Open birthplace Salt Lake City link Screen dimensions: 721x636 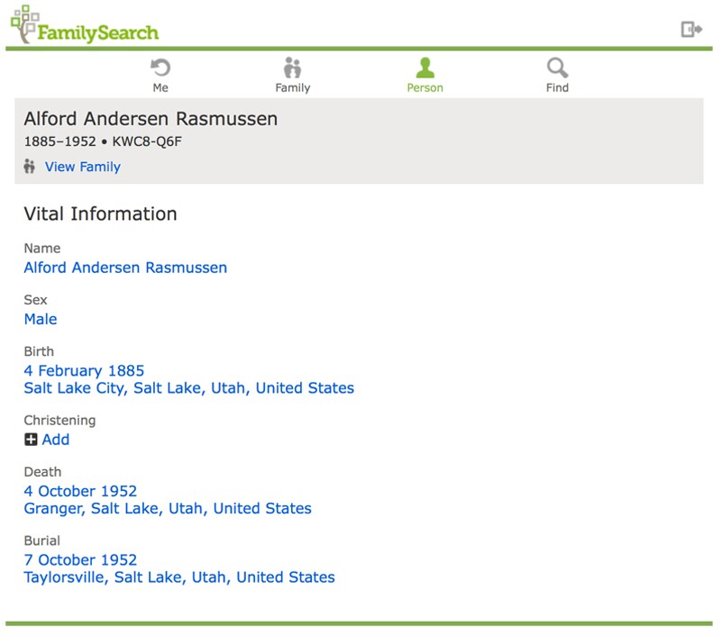click(x=189, y=388)
